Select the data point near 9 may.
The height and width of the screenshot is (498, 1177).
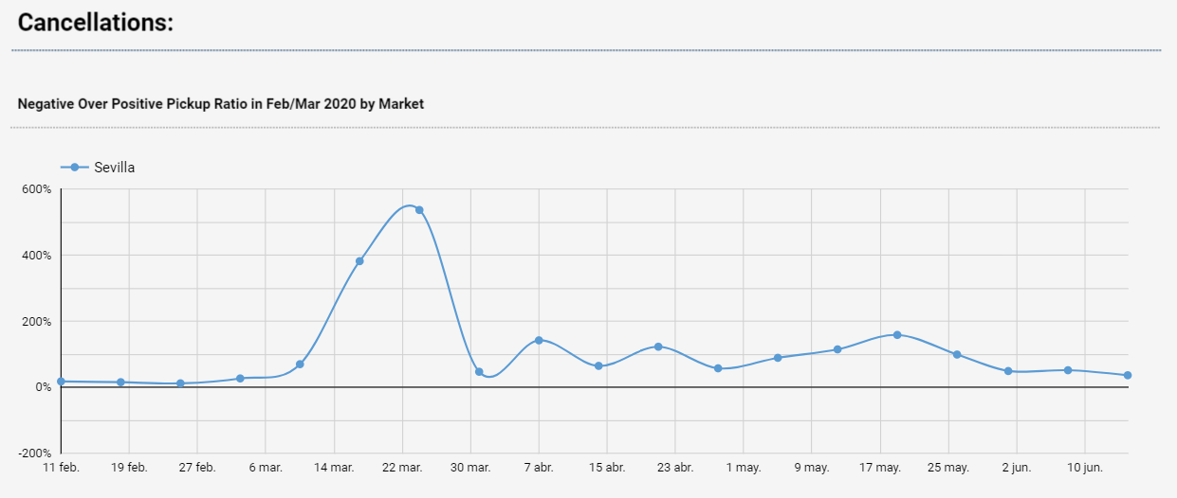click(x=837, y=349)
